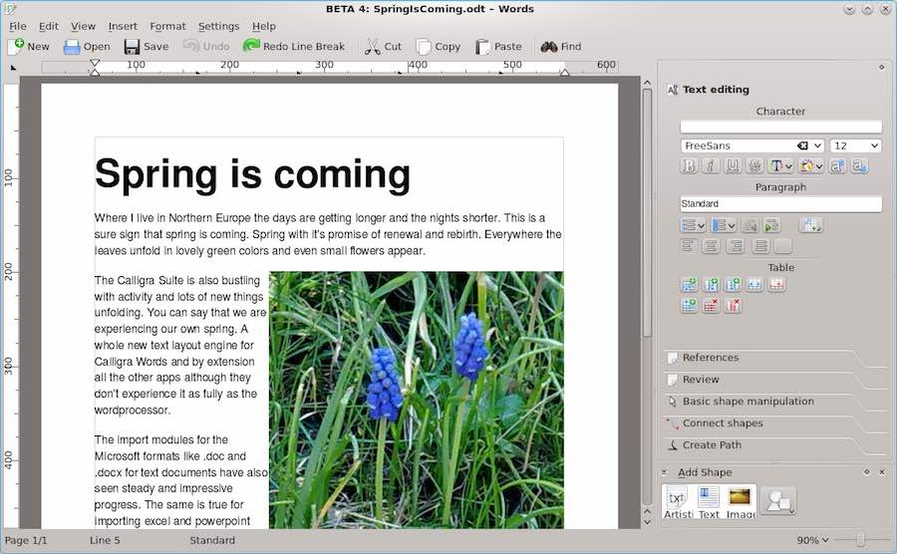The width and height of the screenshot is (897, 554).
Task: Toggle italic text formatting
Action: (x=711, y=166)
